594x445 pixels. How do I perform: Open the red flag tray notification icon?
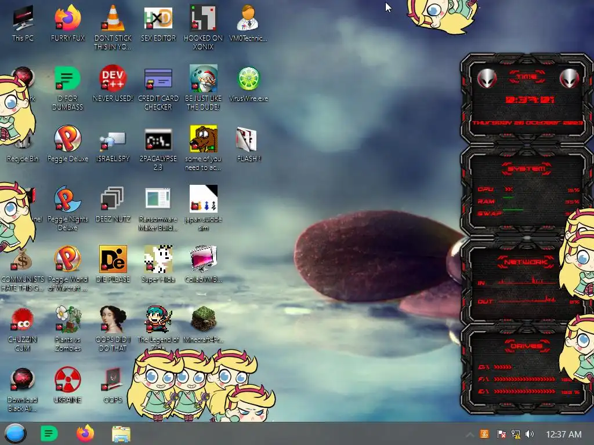pyautogui.click(x=501, y=434)
